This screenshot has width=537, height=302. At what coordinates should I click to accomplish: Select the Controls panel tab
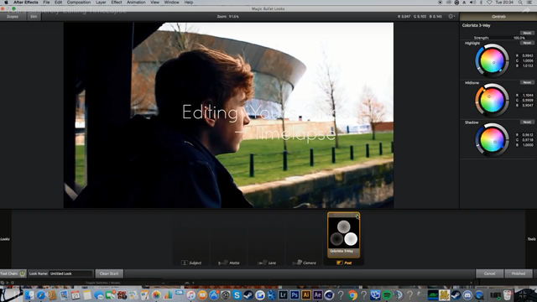point(498,17)
